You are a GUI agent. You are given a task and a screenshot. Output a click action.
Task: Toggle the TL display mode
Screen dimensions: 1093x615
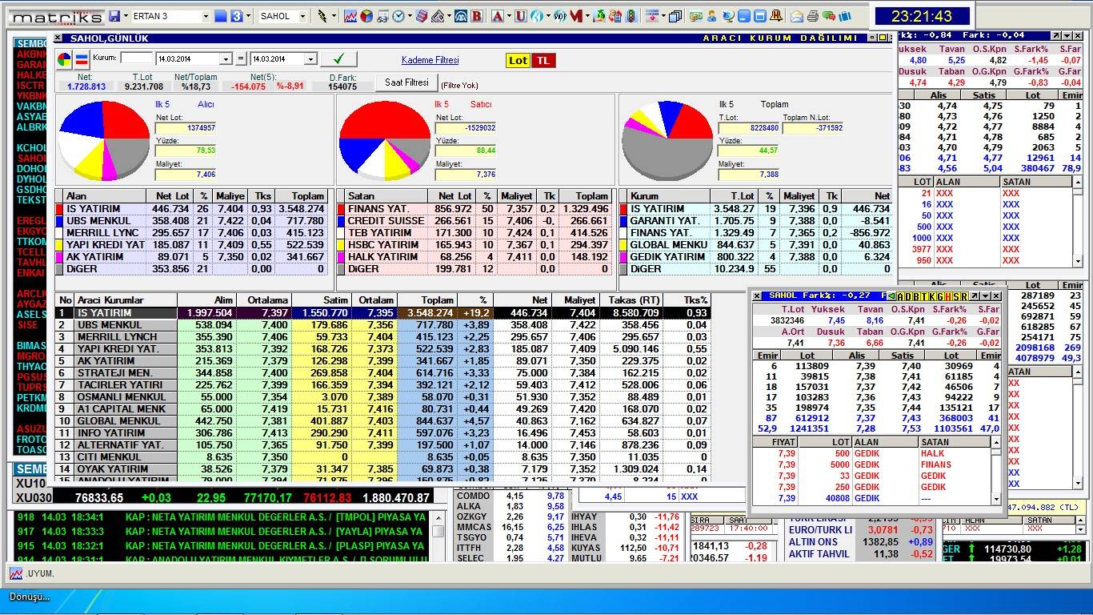tap(543, 61)
